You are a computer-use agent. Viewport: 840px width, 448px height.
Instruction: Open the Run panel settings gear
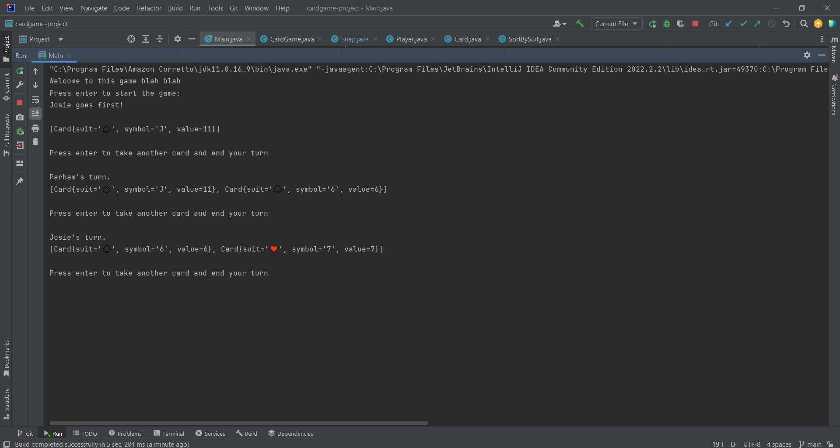pyautogui.click(x=807, y=55)
